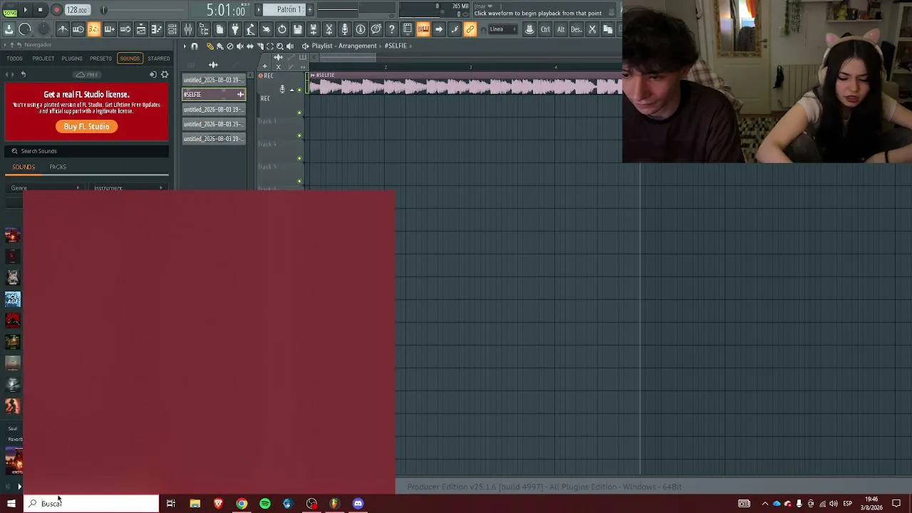
Task: Toggle the 3-2-1 countdown before recording
Action: (x=94, y=29)
